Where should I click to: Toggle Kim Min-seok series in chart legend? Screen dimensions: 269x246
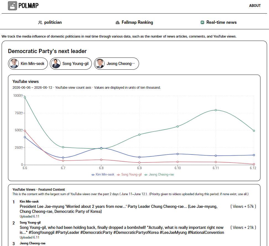tap(103, 174)
